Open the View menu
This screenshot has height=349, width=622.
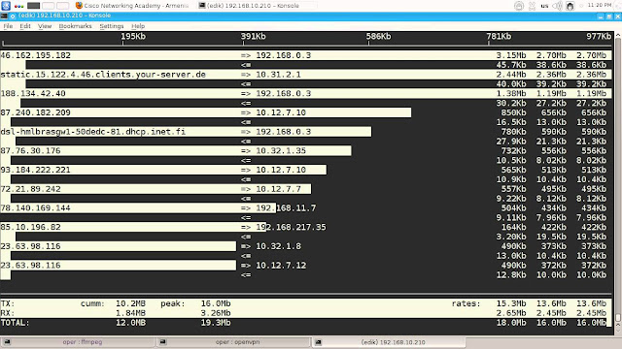coord(45,26)
